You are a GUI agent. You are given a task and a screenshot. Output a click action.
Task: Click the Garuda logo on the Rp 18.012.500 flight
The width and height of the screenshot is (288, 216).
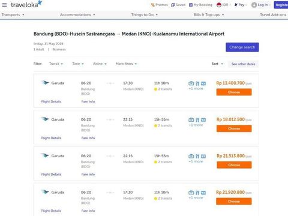[x=45, y=119]
